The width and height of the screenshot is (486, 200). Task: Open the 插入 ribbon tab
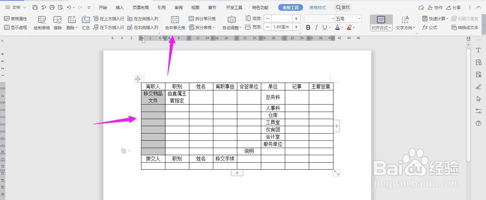point(119,7)
